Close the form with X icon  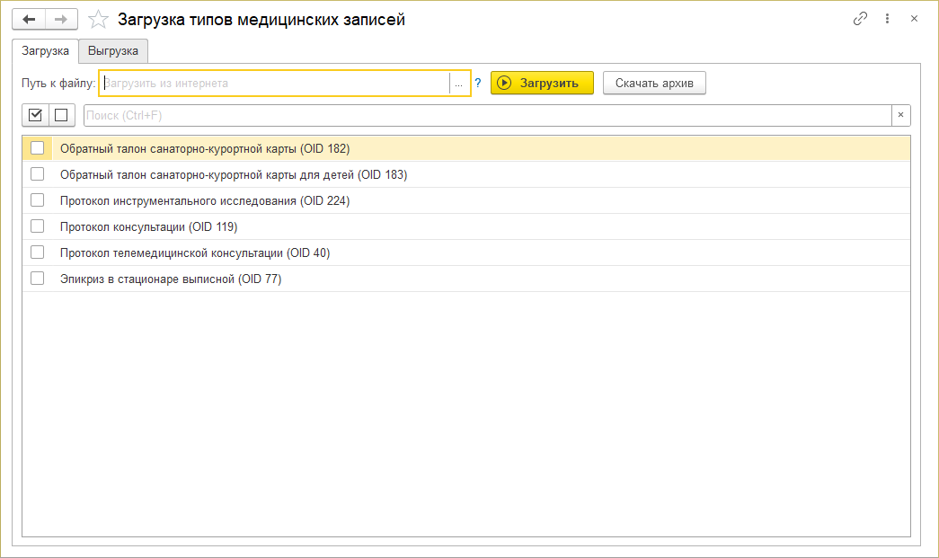pyautogui.click(x=915, y=19)
